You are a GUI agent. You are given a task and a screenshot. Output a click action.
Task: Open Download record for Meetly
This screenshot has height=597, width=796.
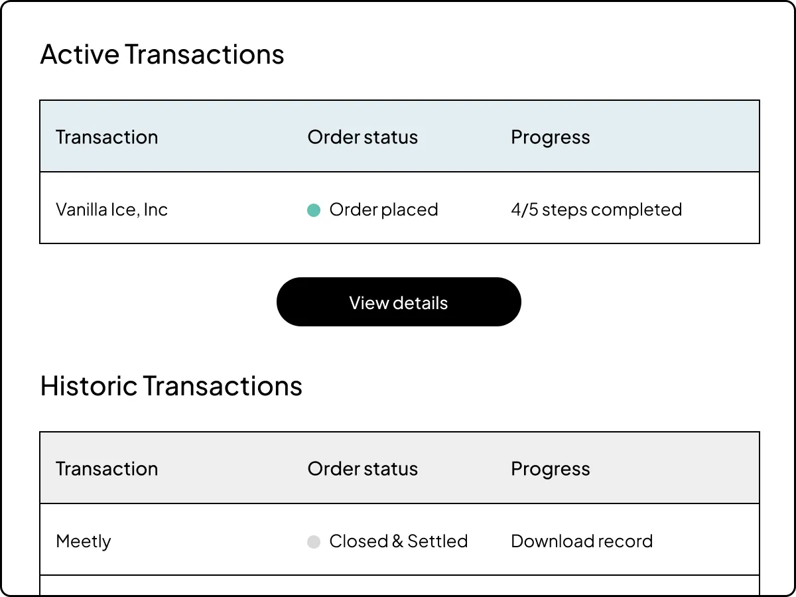(x=582, y=541)
